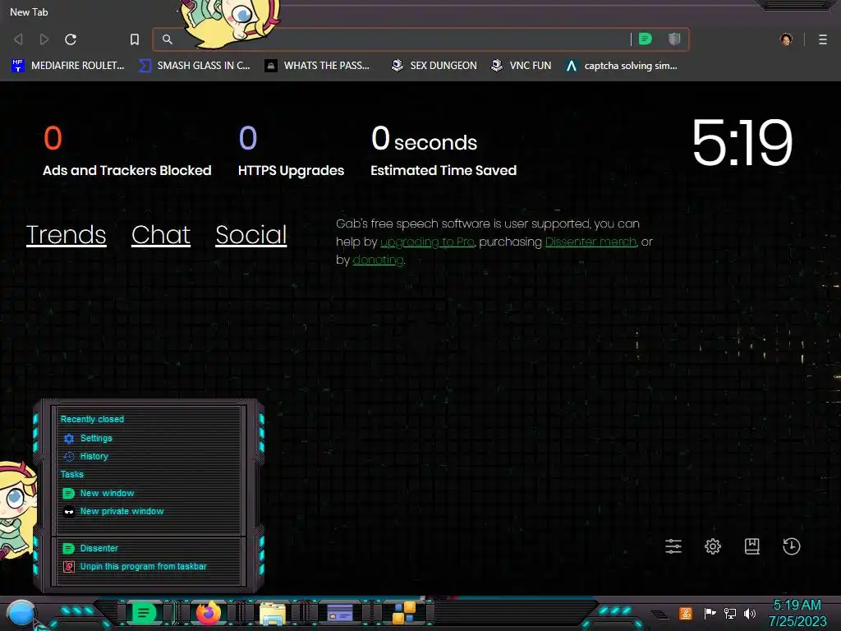This screenshot has height=631, width=841.
Task: Open the network tray icon
Action: point(730,613)
